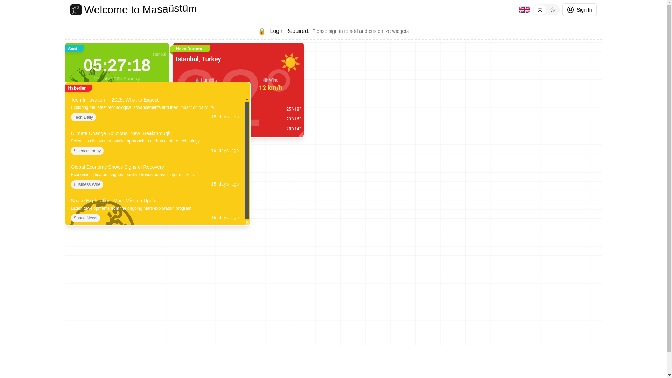The height and width of the screenshot is (378, 672).
Task: Select the Hava Durumu widget label
Action: click(190, 49)
